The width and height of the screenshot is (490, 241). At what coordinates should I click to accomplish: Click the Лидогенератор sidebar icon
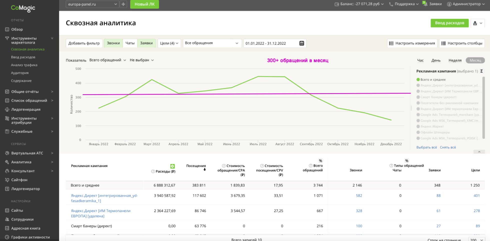(7, 189)
